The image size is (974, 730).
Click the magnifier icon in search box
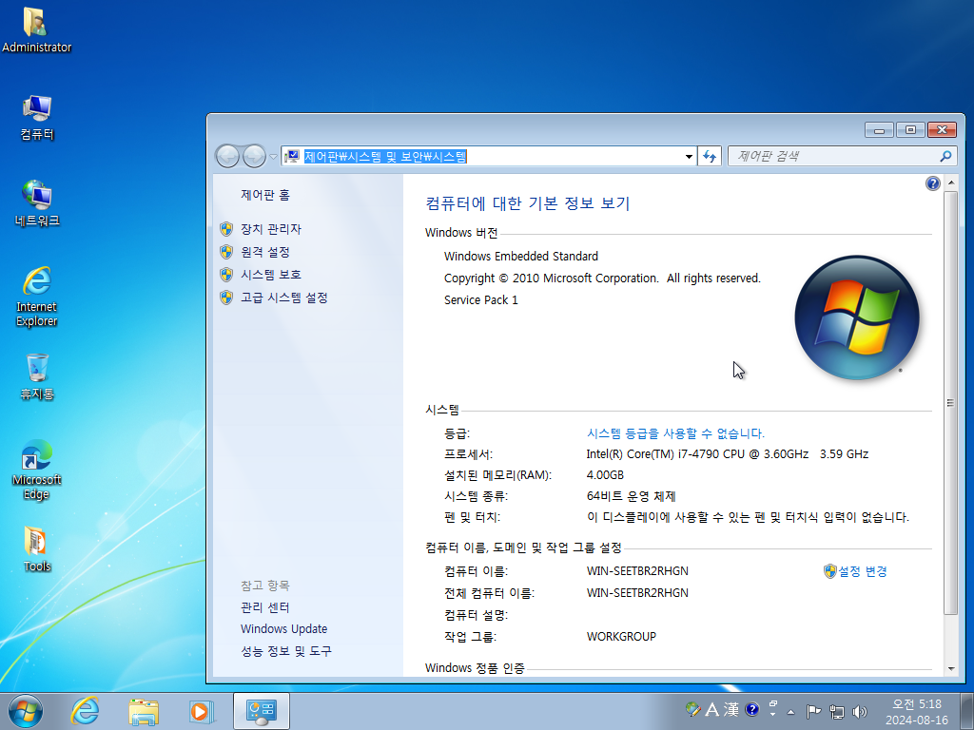coord(946,157)
